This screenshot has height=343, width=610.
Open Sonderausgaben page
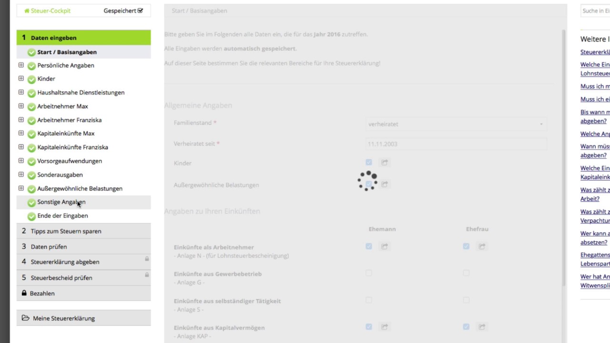(60, 175)
